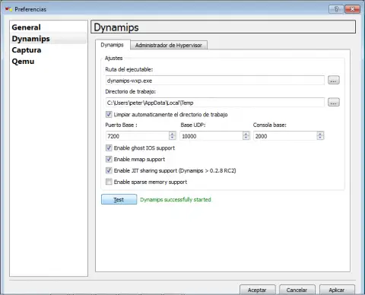
Task: Increase the Base UDP value
Action: pos(246,134)
